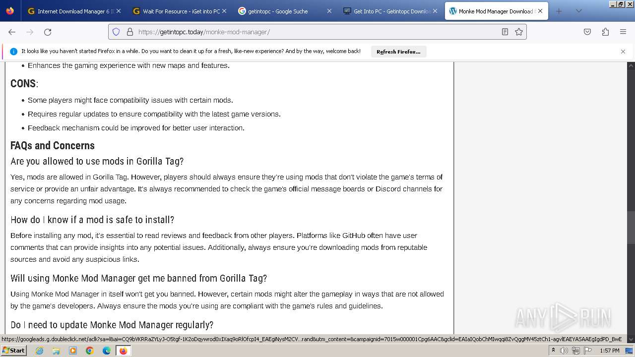The image size is (635, 357).
Task: Open volume control in tray
Action: (x=564, y=351)
